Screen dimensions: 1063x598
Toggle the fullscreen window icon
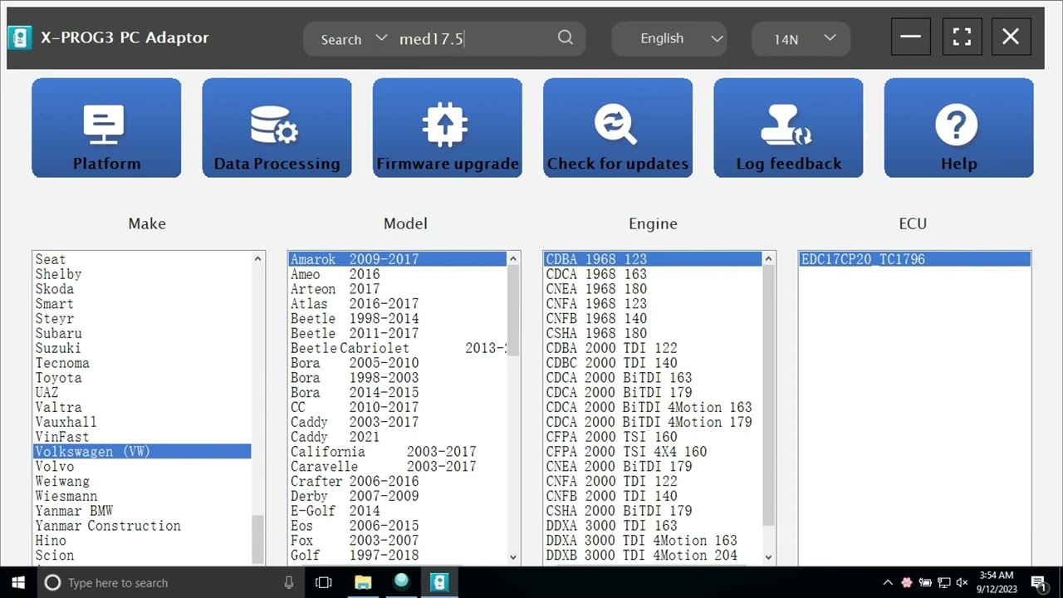(962, 37)
